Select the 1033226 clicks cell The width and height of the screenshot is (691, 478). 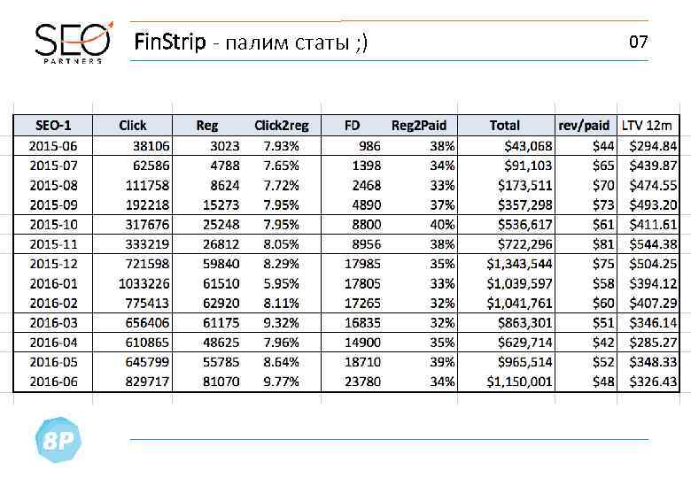pos(144,283)
